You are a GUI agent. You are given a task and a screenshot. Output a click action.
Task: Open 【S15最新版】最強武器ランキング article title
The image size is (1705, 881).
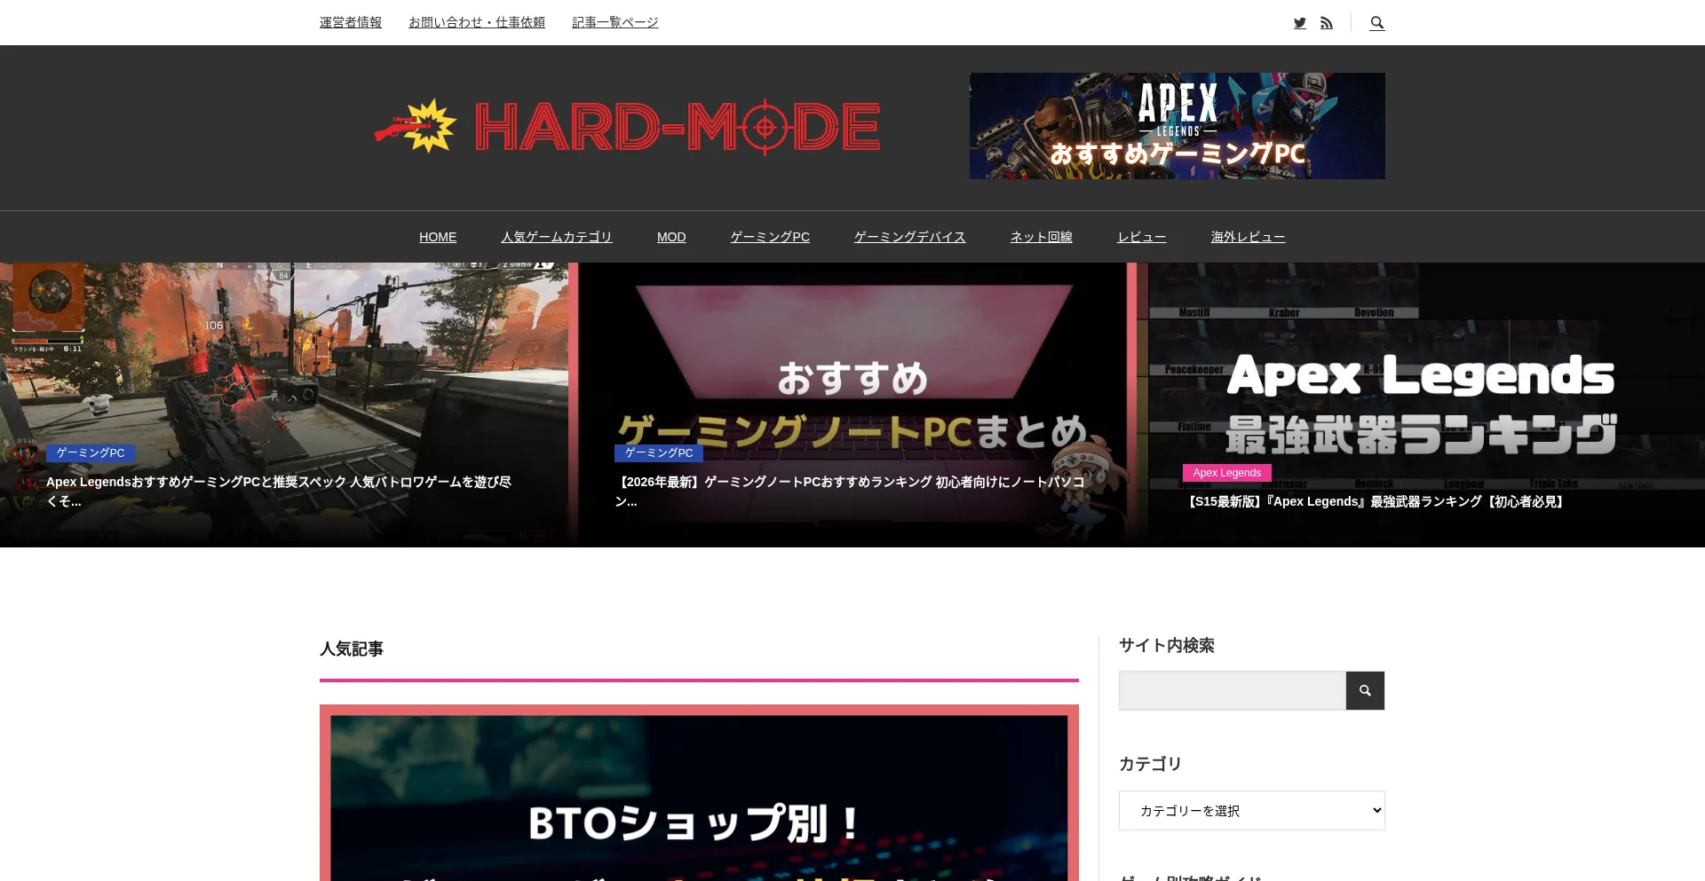[x=1376, y=501]
